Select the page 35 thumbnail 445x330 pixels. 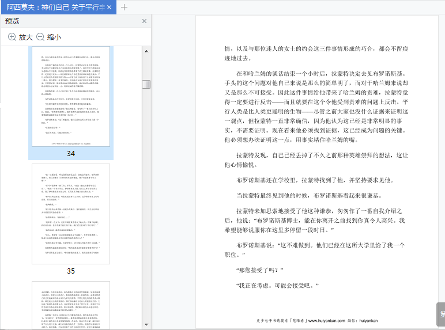coord(71,214)
